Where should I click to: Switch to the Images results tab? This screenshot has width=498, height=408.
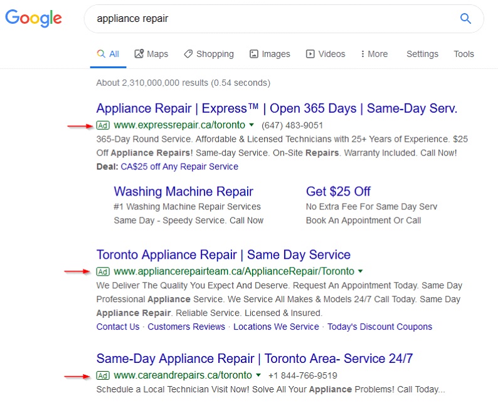coord(270,54)
